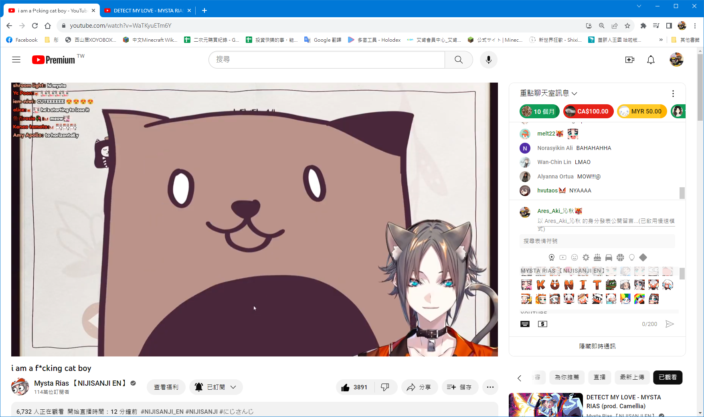Select the 為你推薦 filter chip

click(567, 377)
